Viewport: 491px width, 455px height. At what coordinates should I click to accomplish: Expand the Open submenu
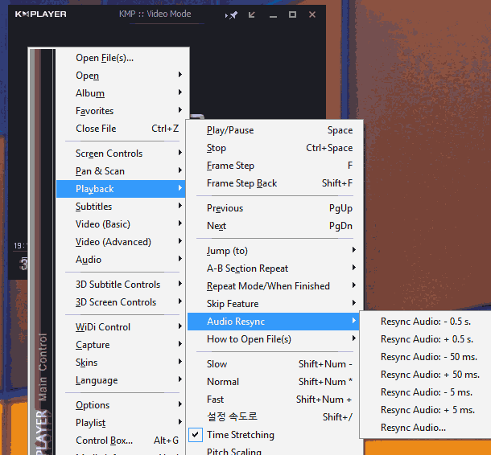coord(122,76)
